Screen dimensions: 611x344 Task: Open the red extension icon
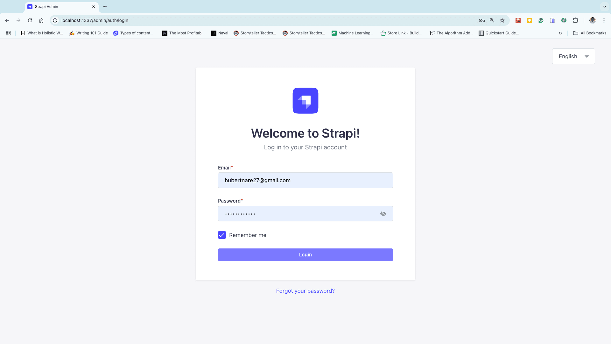coord(518,20)
